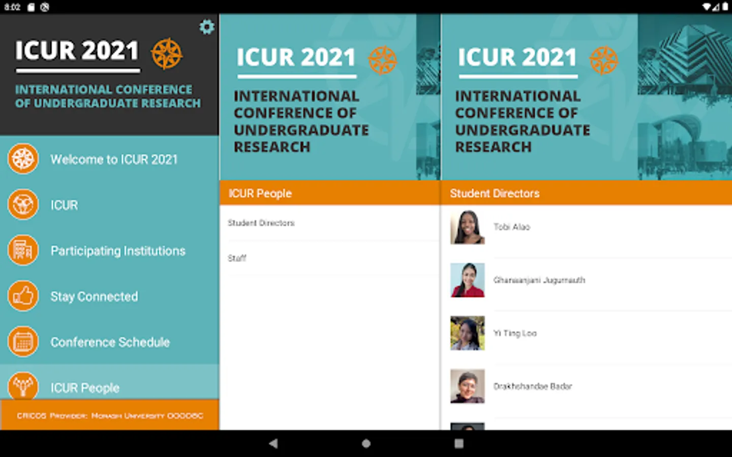Open Ghanaanjani Jugurnauth's photo thumbnail
Screen dimensions: 732x457
[x=467, y=280]
